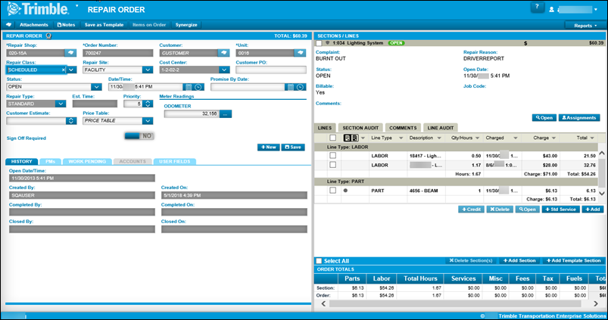Click the Unit lookup icon
This screenshot has height=320, width=608.
pos(299,53)
